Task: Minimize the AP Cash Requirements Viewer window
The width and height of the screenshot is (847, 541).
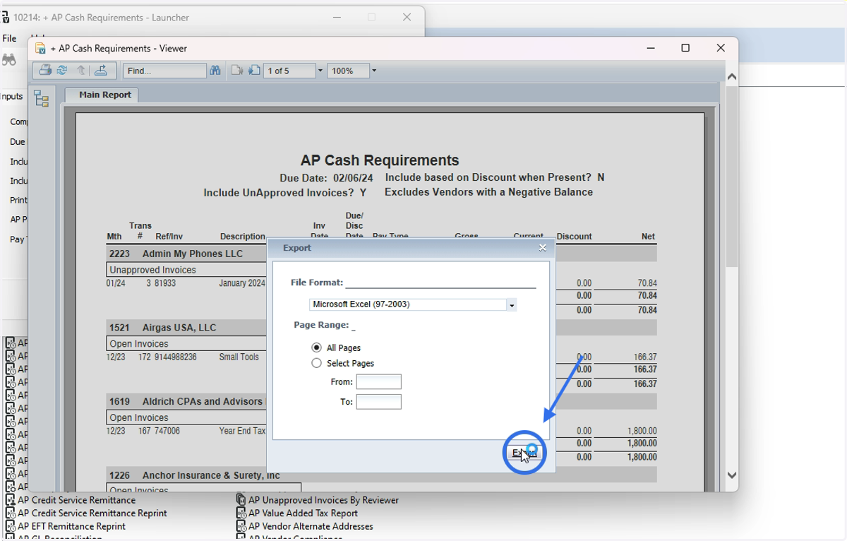Action: click(x=651, y=48)
